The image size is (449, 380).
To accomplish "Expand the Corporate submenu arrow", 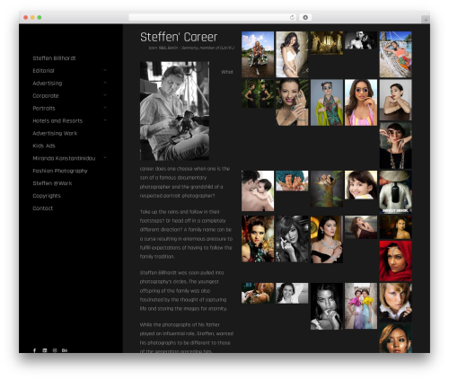I will coord(105,95).
